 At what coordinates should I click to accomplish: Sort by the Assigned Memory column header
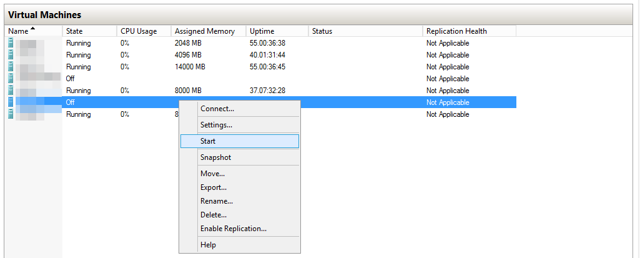pyautogui.click(x=205, y=31)
